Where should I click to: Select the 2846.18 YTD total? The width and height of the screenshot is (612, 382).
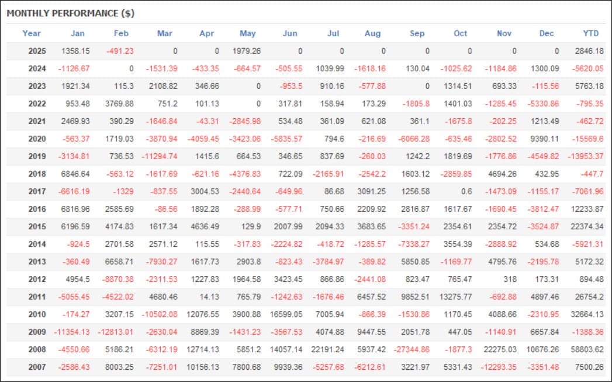coord(589,51)
